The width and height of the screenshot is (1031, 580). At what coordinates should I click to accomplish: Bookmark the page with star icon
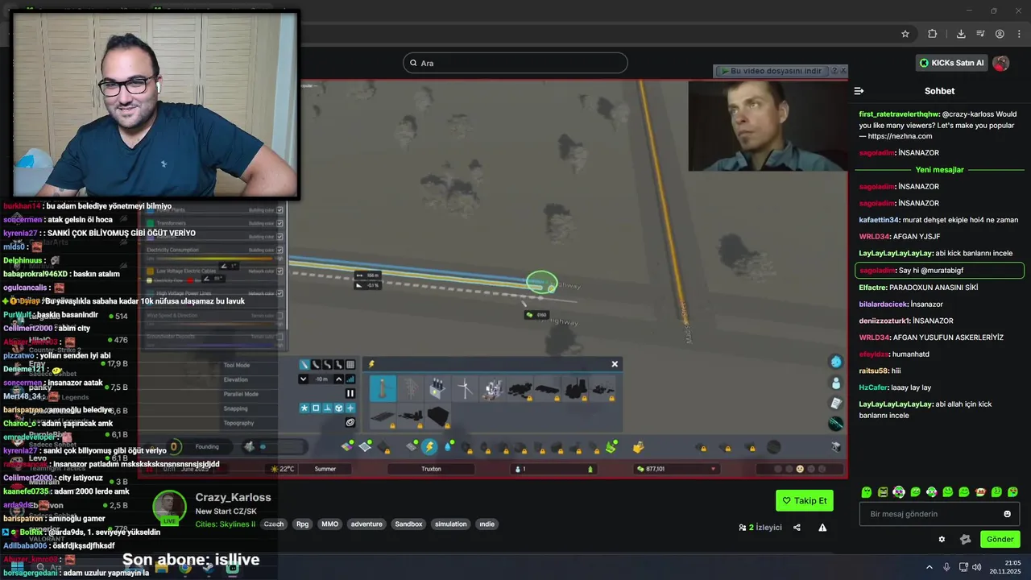[905, 34]
